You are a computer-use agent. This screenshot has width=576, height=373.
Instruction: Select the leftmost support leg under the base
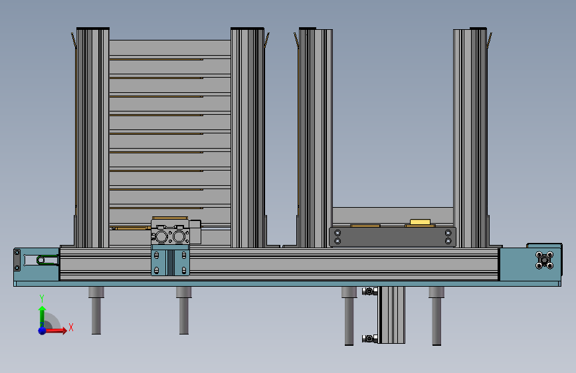[x=96, y=311]
